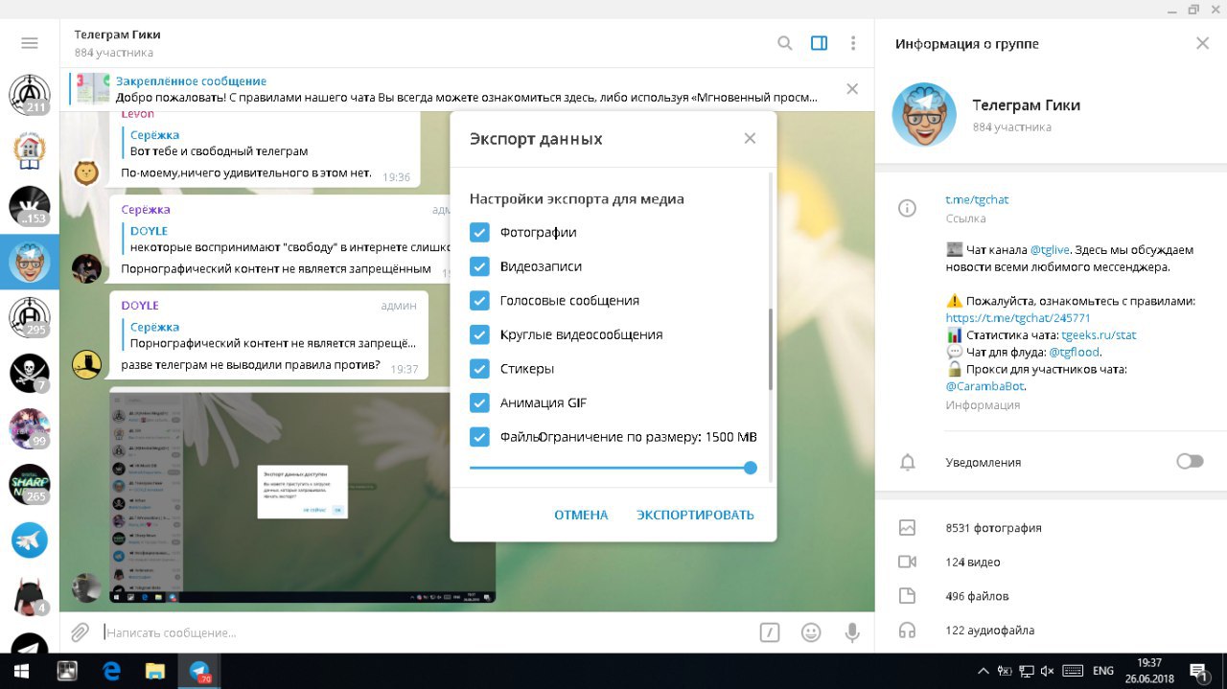
Task: Select the active Телеграм Гики chat avatar
Action: [29, 262]
